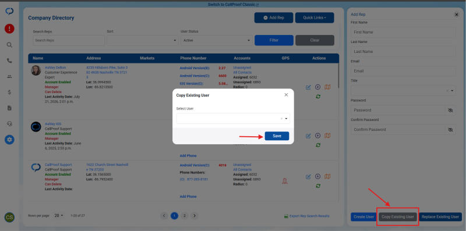The width and height of the screenshot is (466, 231).
Task: Edit rep CallProof Support pencil icon
Action: tap(308, 177)
